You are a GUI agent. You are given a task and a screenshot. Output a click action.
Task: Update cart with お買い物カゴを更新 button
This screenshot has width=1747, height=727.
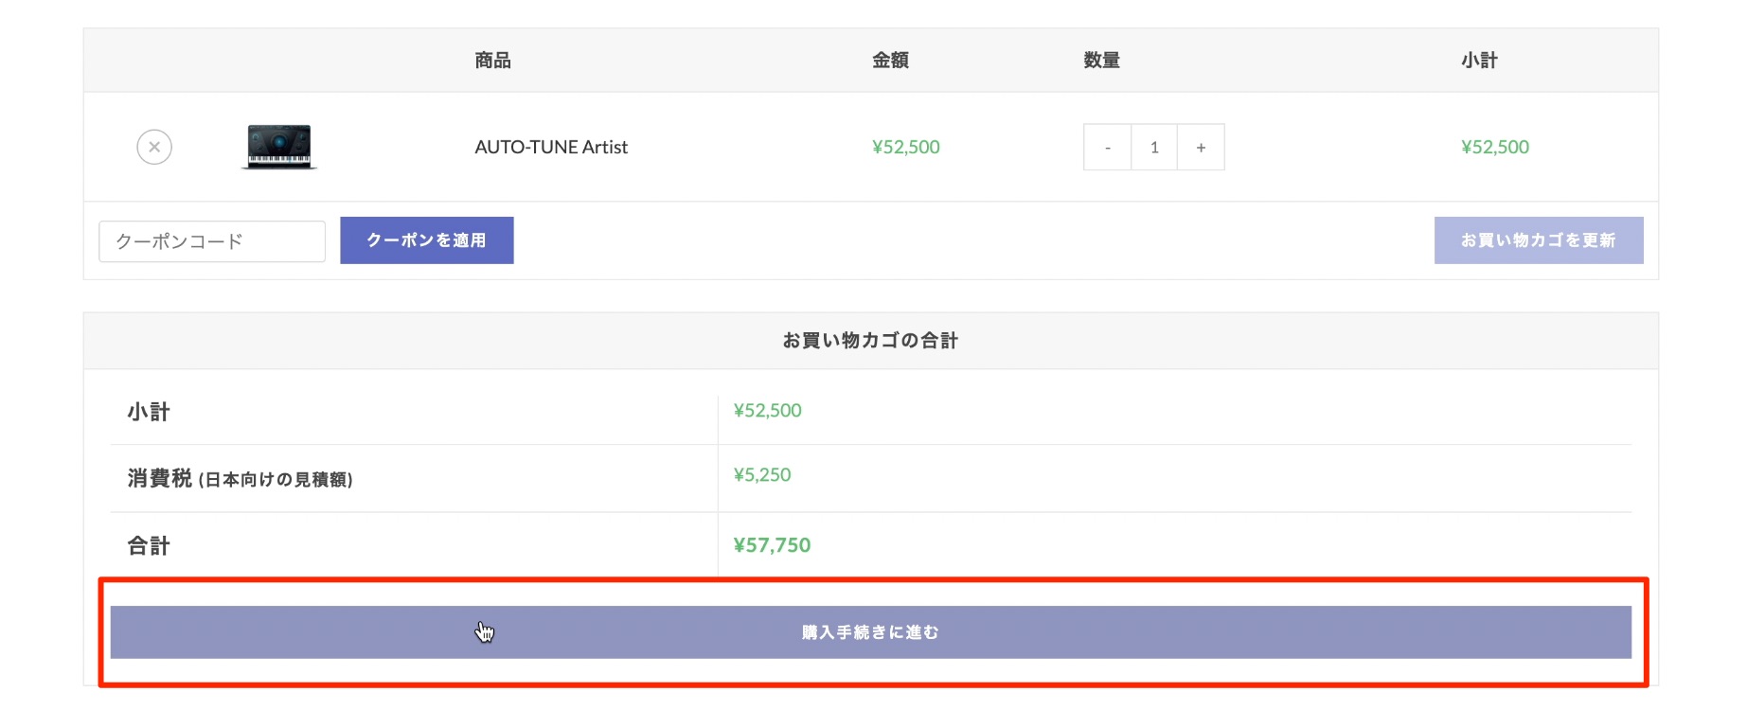coord(1539,240)
